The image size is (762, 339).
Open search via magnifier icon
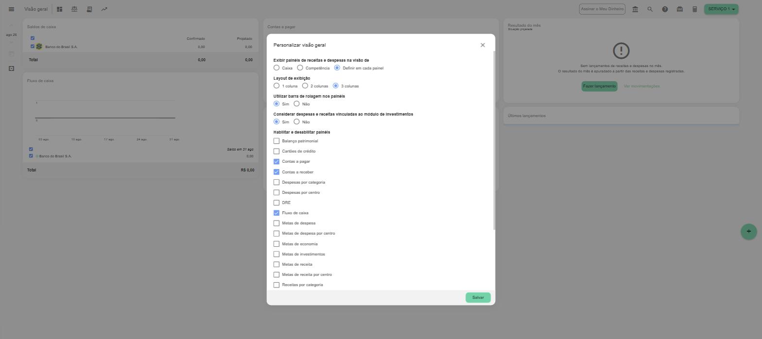pyautogui.click(x=650, y=9)
